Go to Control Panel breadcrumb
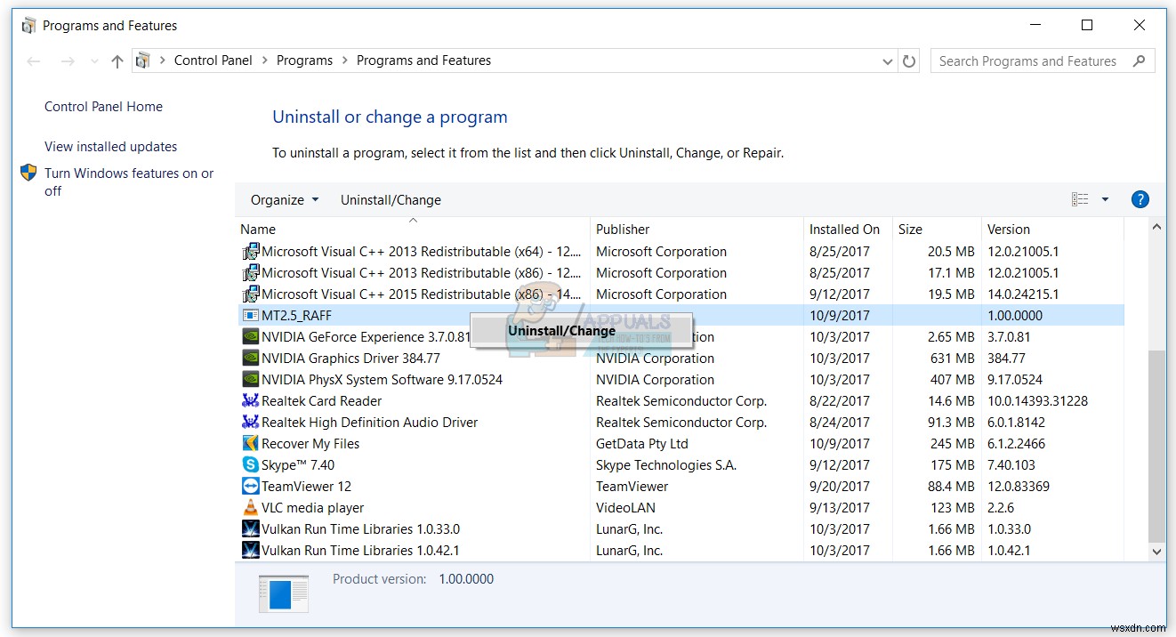The image size is (1176, 637). coord(213,60)
